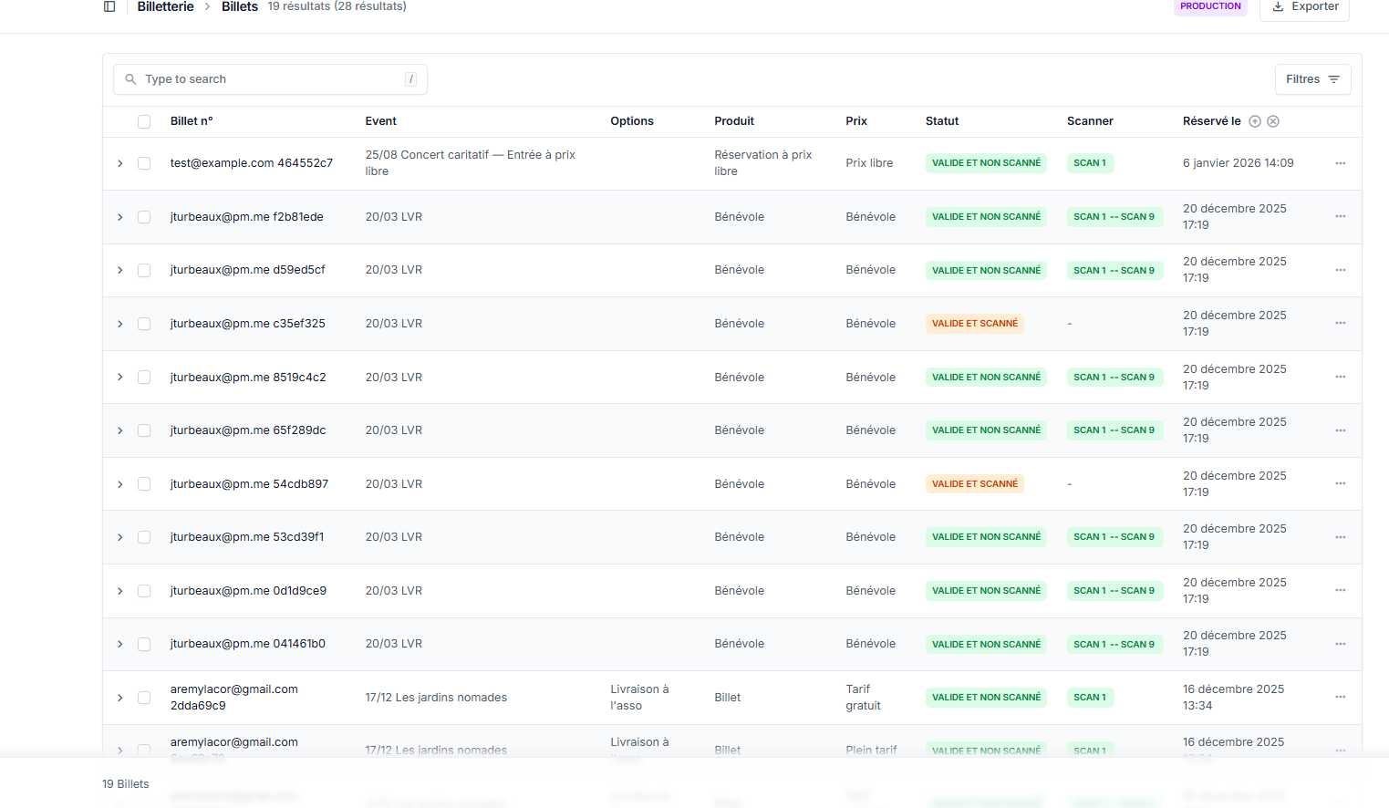
Task: Click the search magnifier icon
Action: point(130,79)
